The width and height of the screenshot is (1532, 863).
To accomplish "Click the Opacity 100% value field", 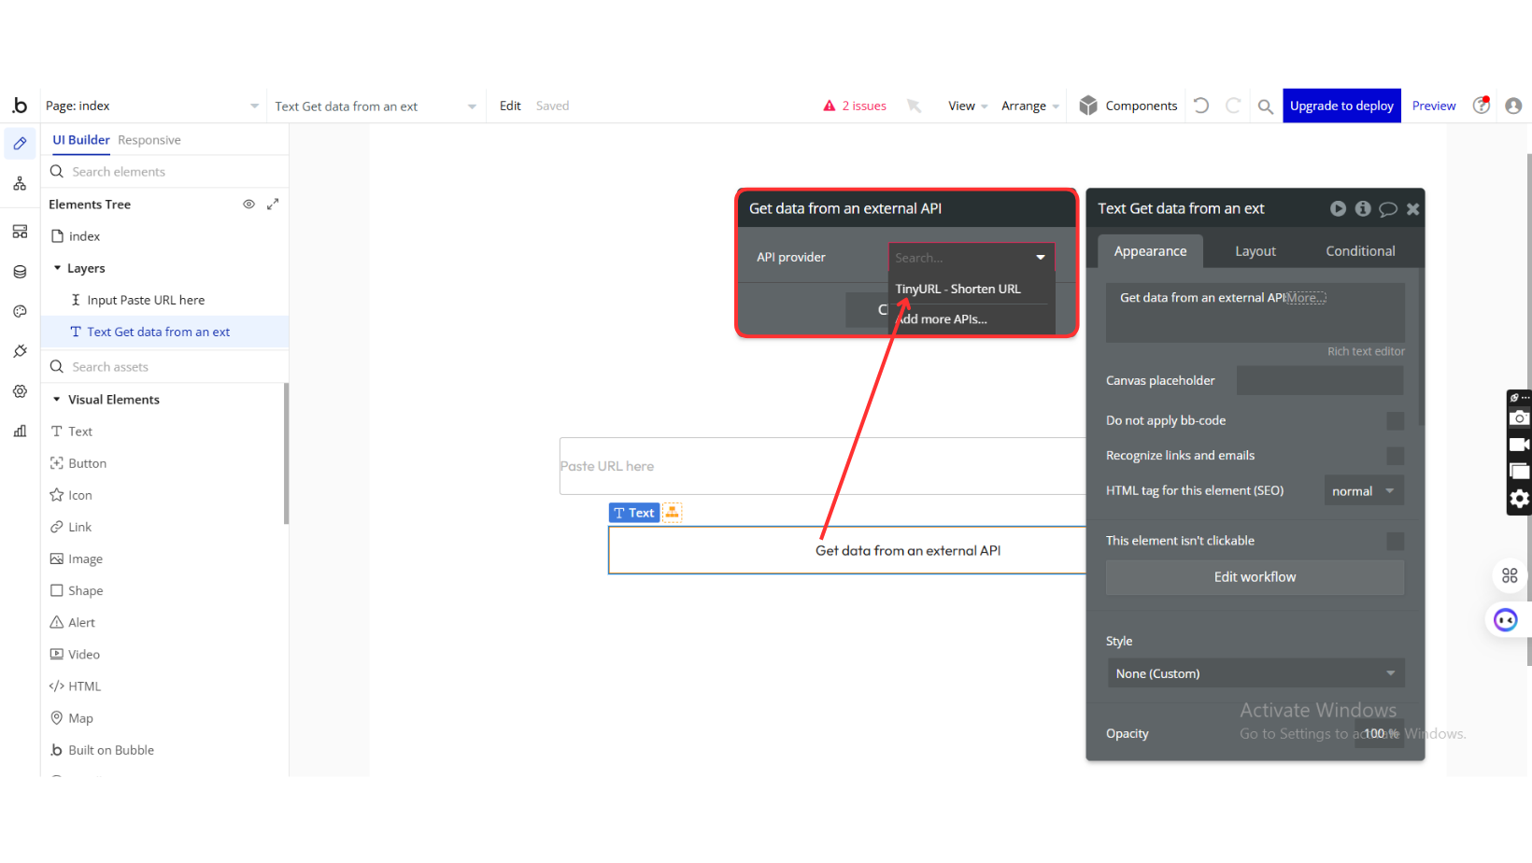I will tap(1380, 733).
